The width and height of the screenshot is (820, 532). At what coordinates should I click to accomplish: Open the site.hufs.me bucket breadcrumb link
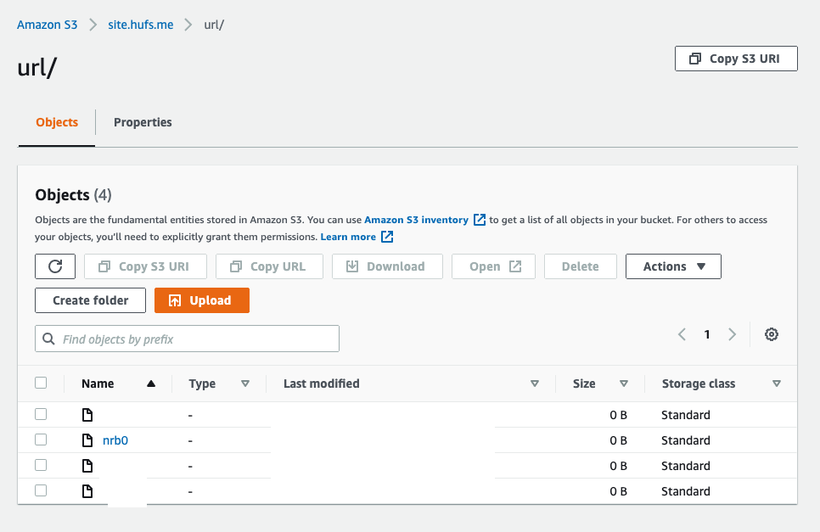141,25
